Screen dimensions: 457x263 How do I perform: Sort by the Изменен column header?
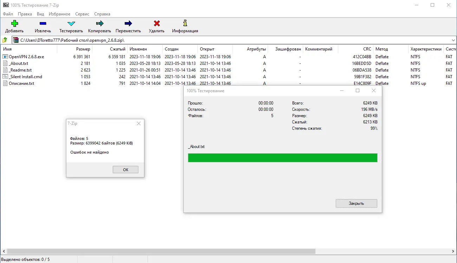(145, 49)
